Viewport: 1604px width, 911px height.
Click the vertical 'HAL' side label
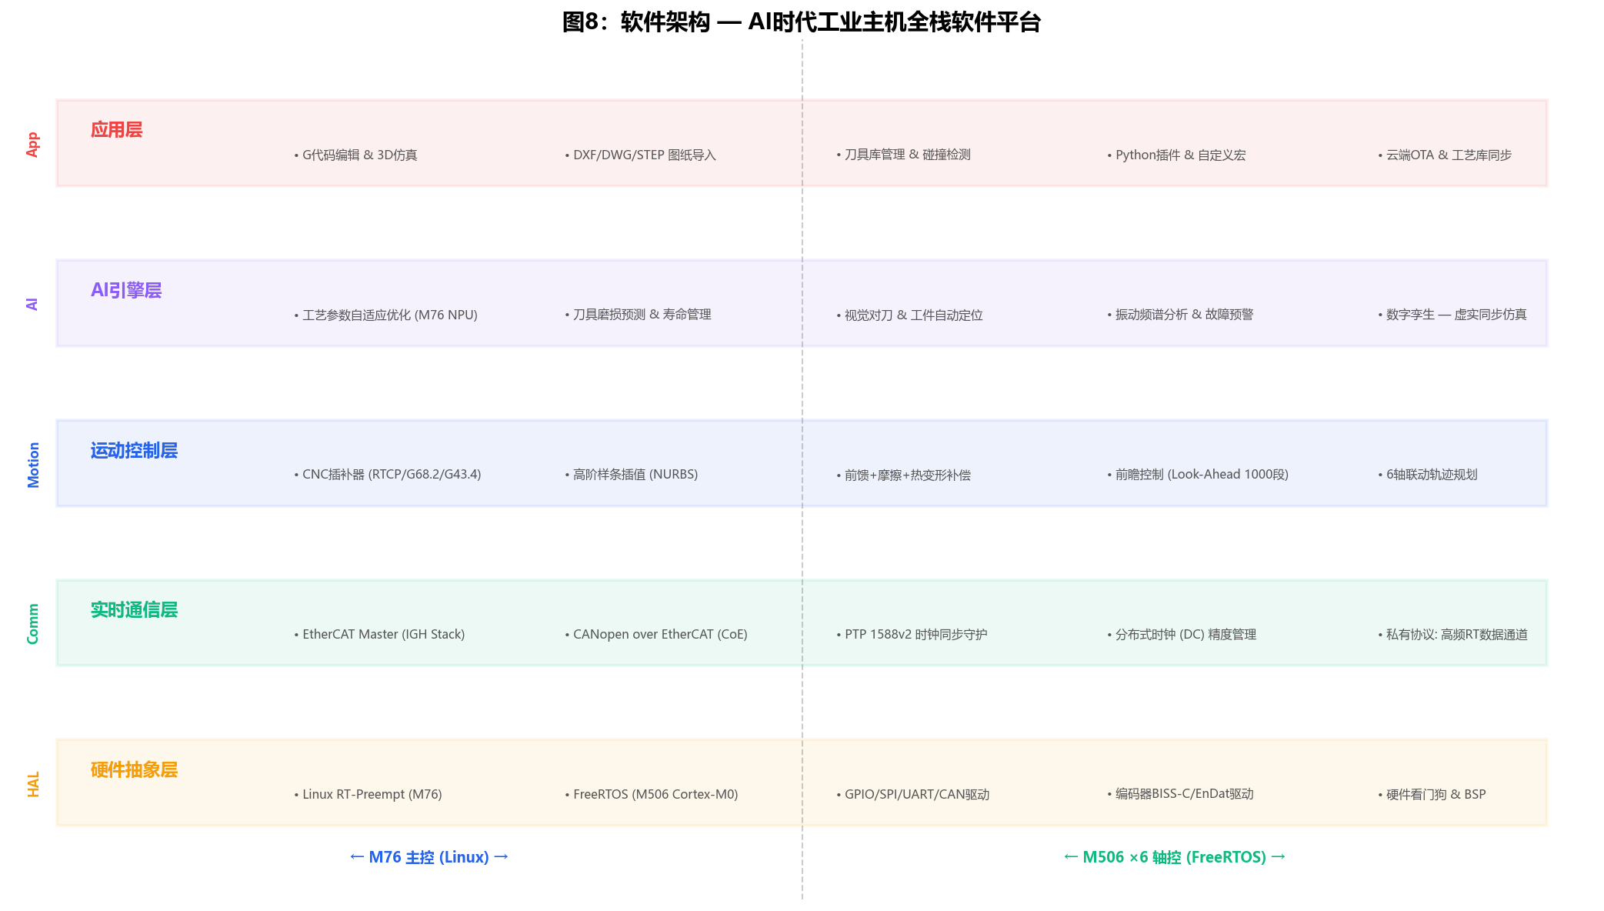pos(32,784)
